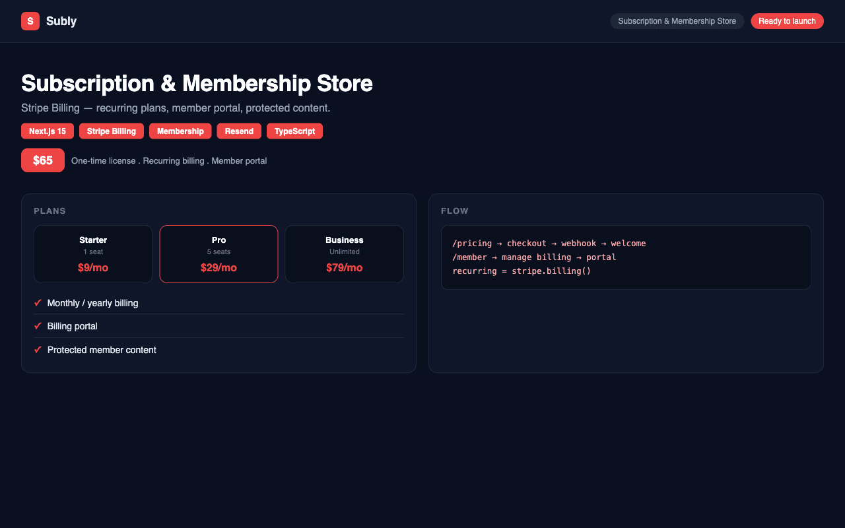Click the $79/mo price
845x528 pixels.
tap(345, 268)
